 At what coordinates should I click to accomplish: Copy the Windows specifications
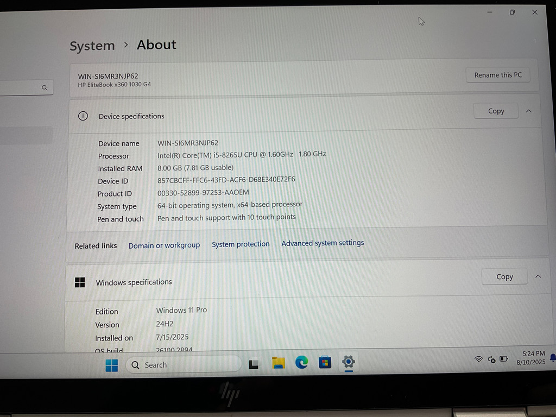504,276
